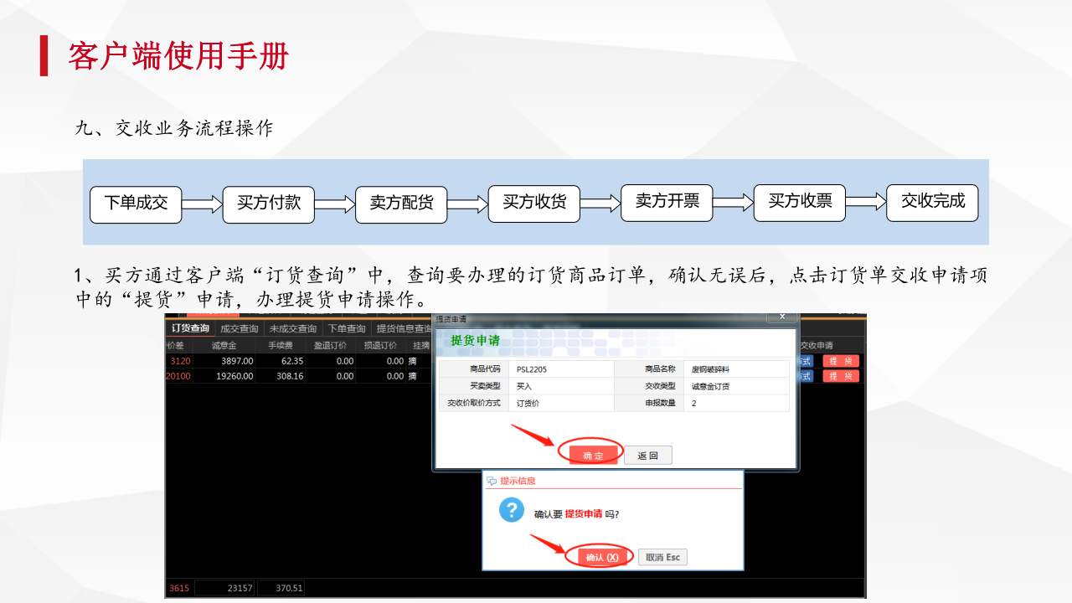Click the 提示信息 dialog title
The image size is (1072, 603).
pos(518,481)
